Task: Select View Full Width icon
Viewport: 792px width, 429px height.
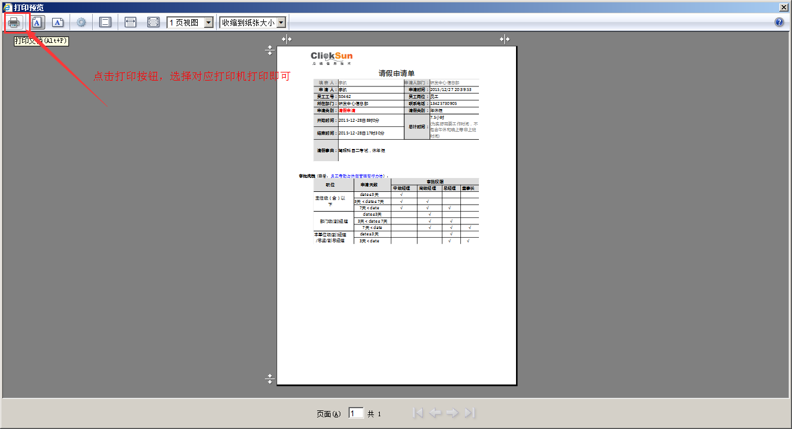Action: tap(130, 23)
